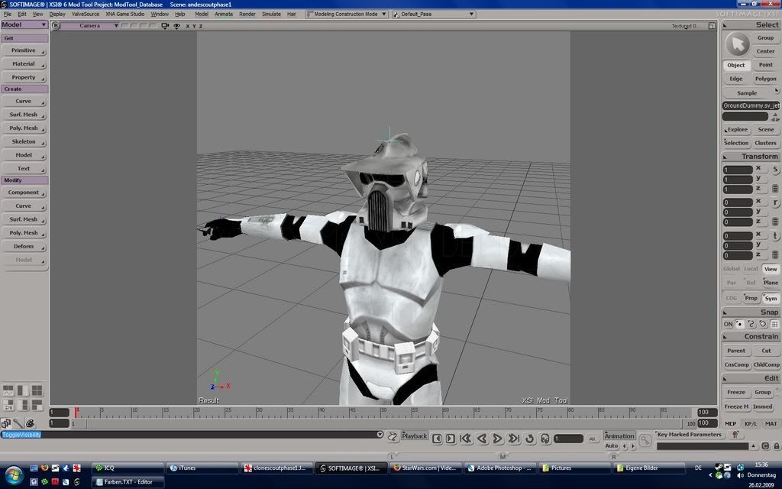Open command history dropdown arrow
Image resolution: width=782 pixels, height=489 pixels.
pyautogui.click(x=380, y=435)
